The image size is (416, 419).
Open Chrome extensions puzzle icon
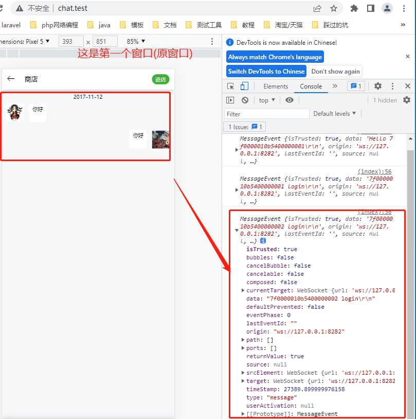click(354, 8)
